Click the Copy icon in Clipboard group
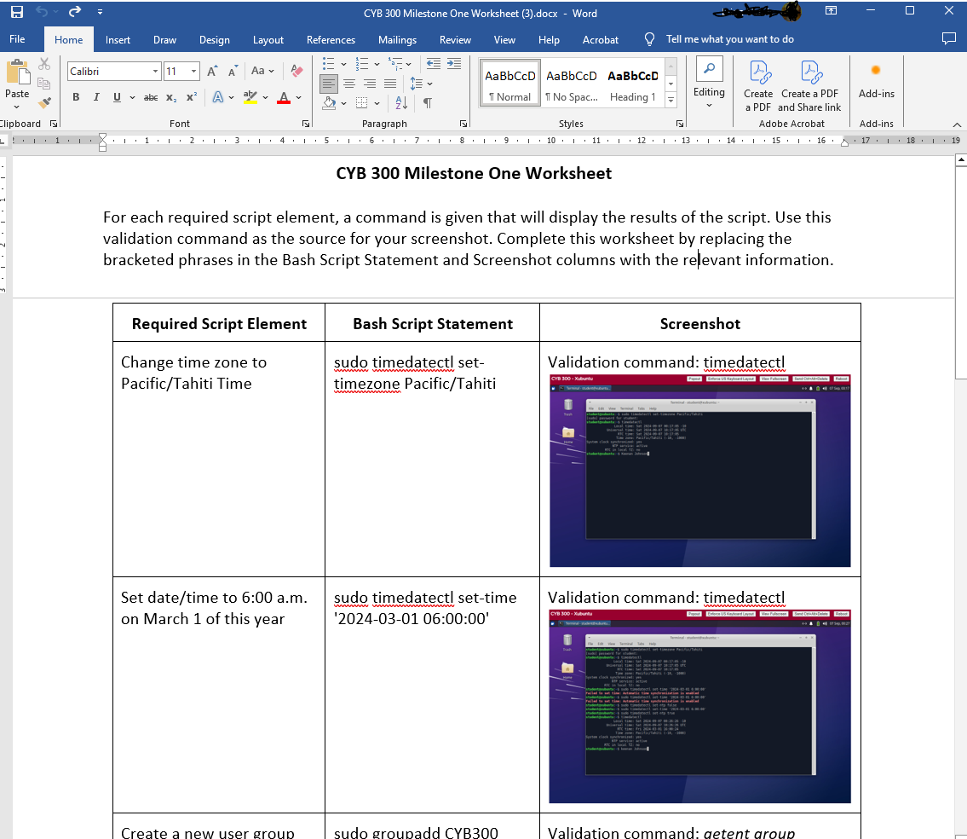The height and width of the screenshot is (839, 967). click(x=43, y=84)
